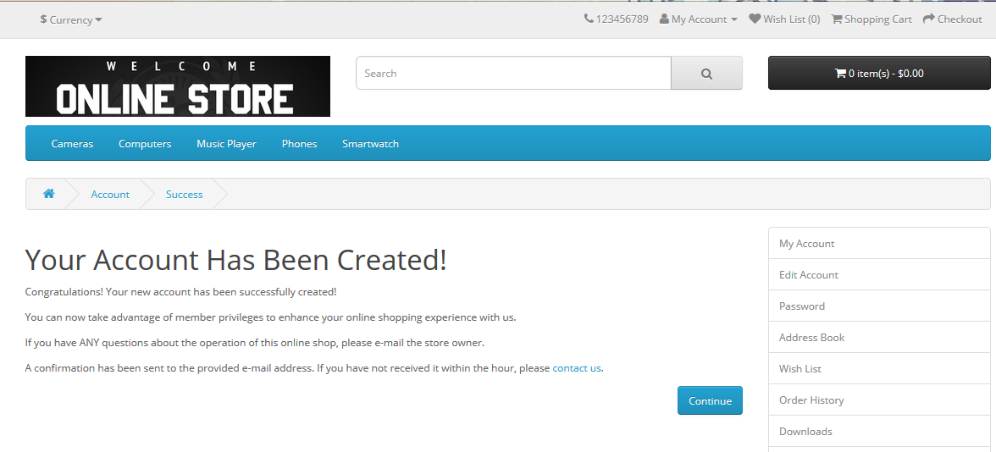Open Wish List in sidebar
The height and width of the screenshot is (452, 996).
click(879, 368)
